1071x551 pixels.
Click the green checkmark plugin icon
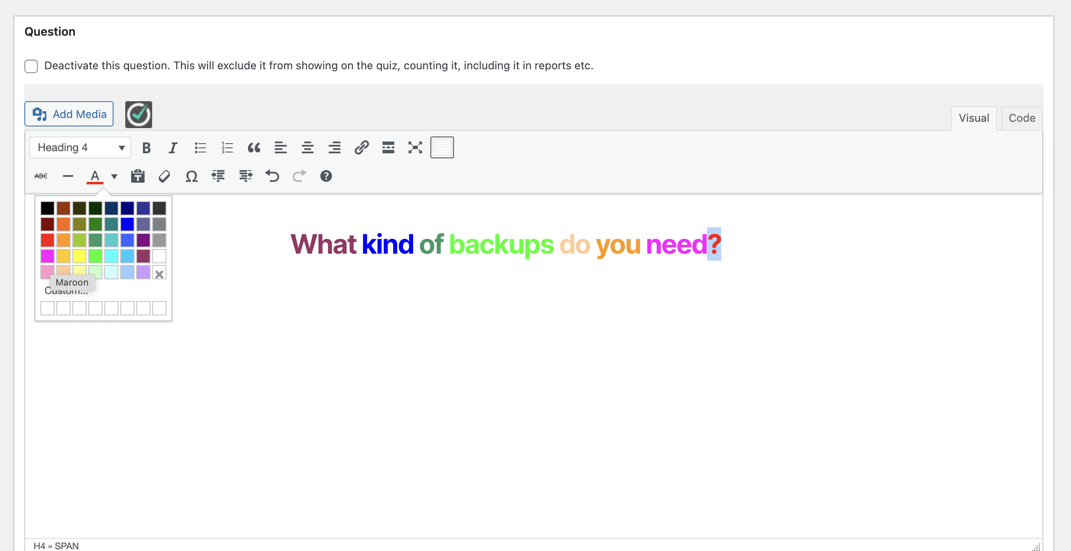[139, 114]
